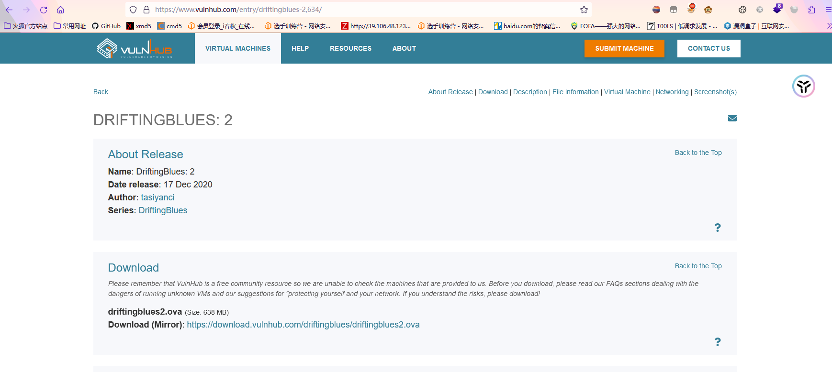
Task: Open the cookie editor extension
Action: tap(742, 10)
